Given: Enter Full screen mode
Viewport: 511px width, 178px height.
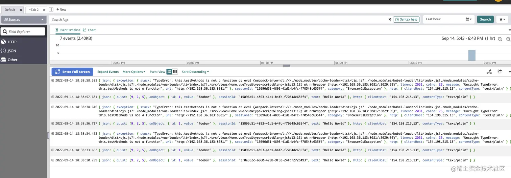Looking at the screenshot, I should [x=72, y=72].
